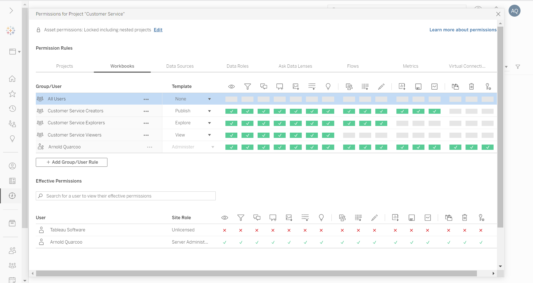
Task: Click the Home icon in left sidebar
Action: [x=12, y=79]
